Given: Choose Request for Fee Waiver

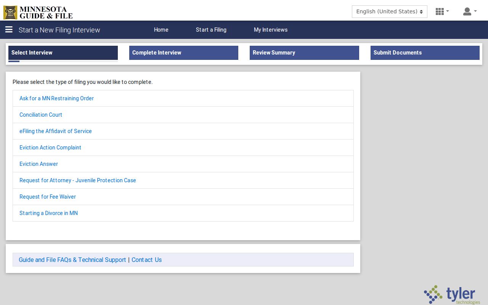Looking at the screenshot, I should tap(183, 197).
